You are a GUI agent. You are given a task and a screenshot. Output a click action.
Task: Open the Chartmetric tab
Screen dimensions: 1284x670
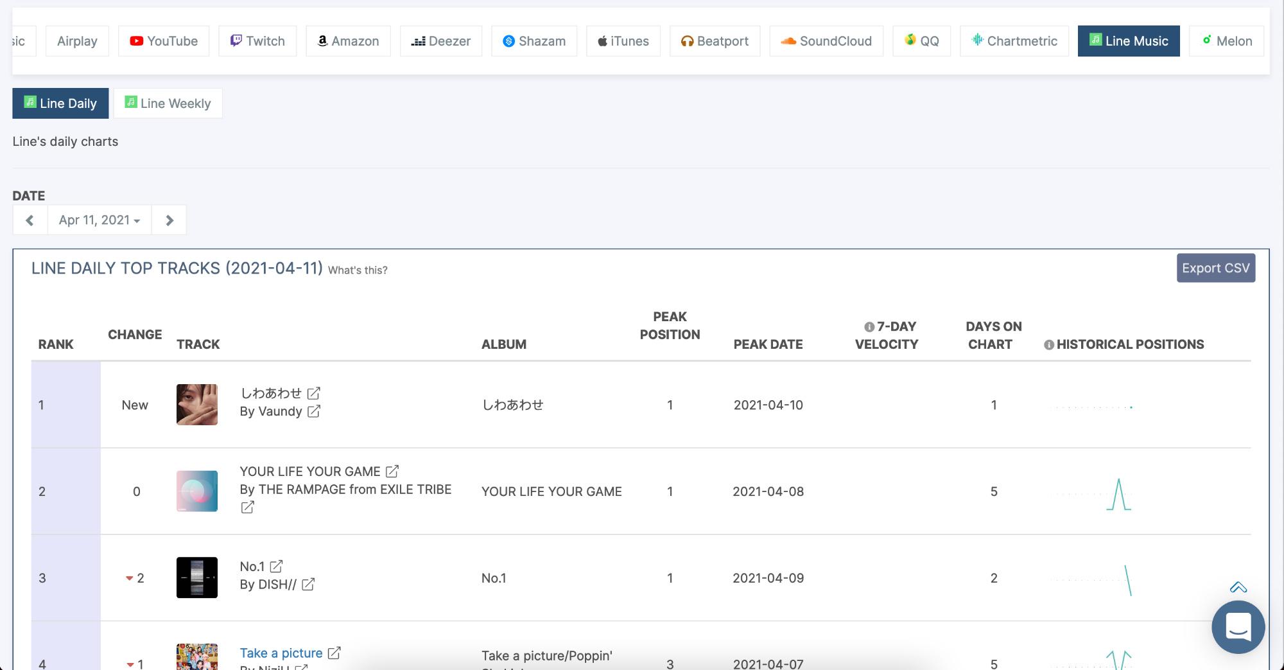tap(1014, 41)
